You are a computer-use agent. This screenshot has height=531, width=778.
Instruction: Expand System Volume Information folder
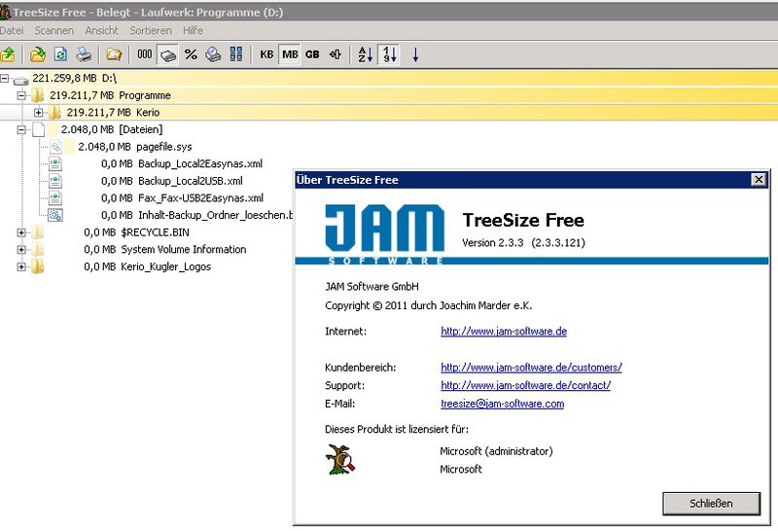(21, 250)
